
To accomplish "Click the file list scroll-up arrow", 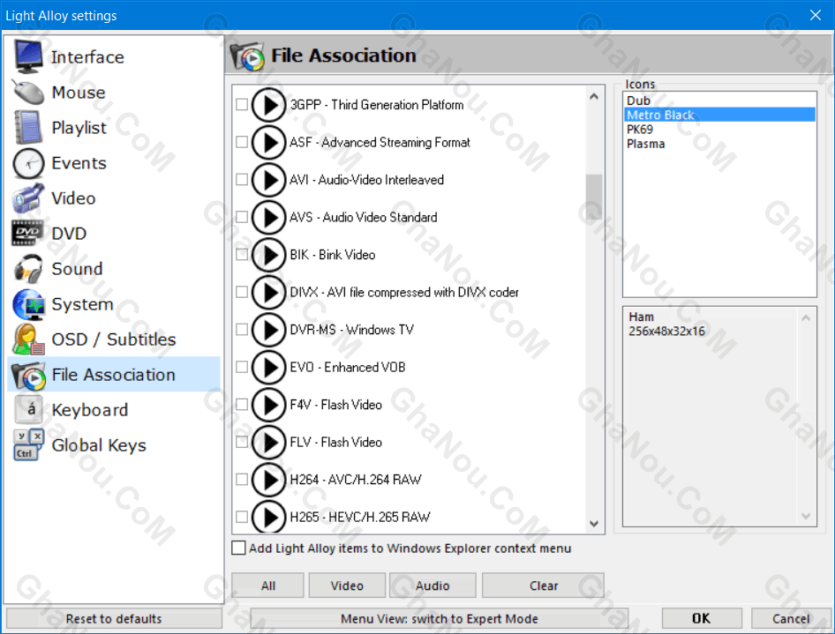I will pyautogui.click(x=594, y=97).
